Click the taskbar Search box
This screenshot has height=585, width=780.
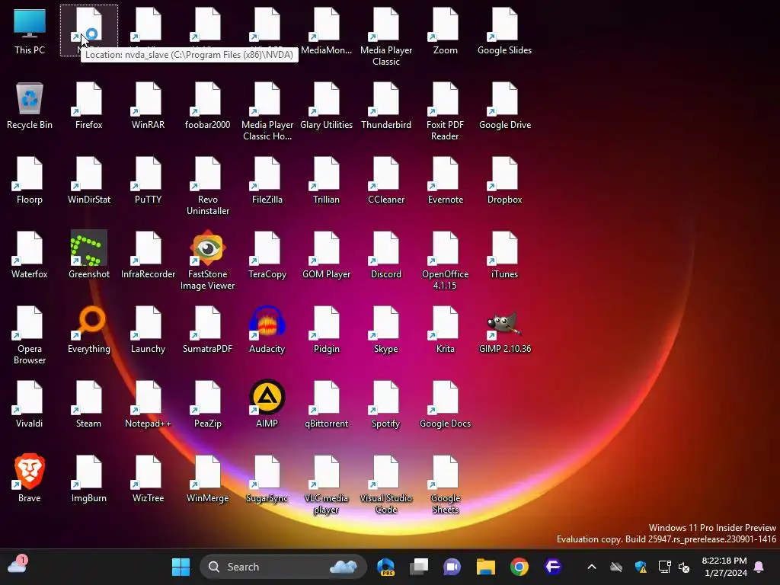tap(283, 567)
